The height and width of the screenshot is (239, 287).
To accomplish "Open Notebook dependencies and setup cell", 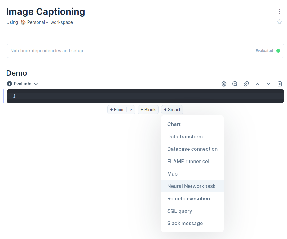I will [145, 51].
